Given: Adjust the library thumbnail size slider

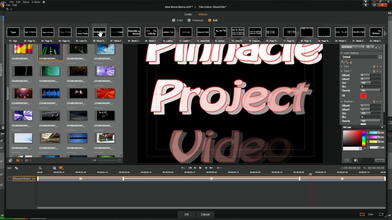Looking at the screenshot, I should (x=106, y=160).
